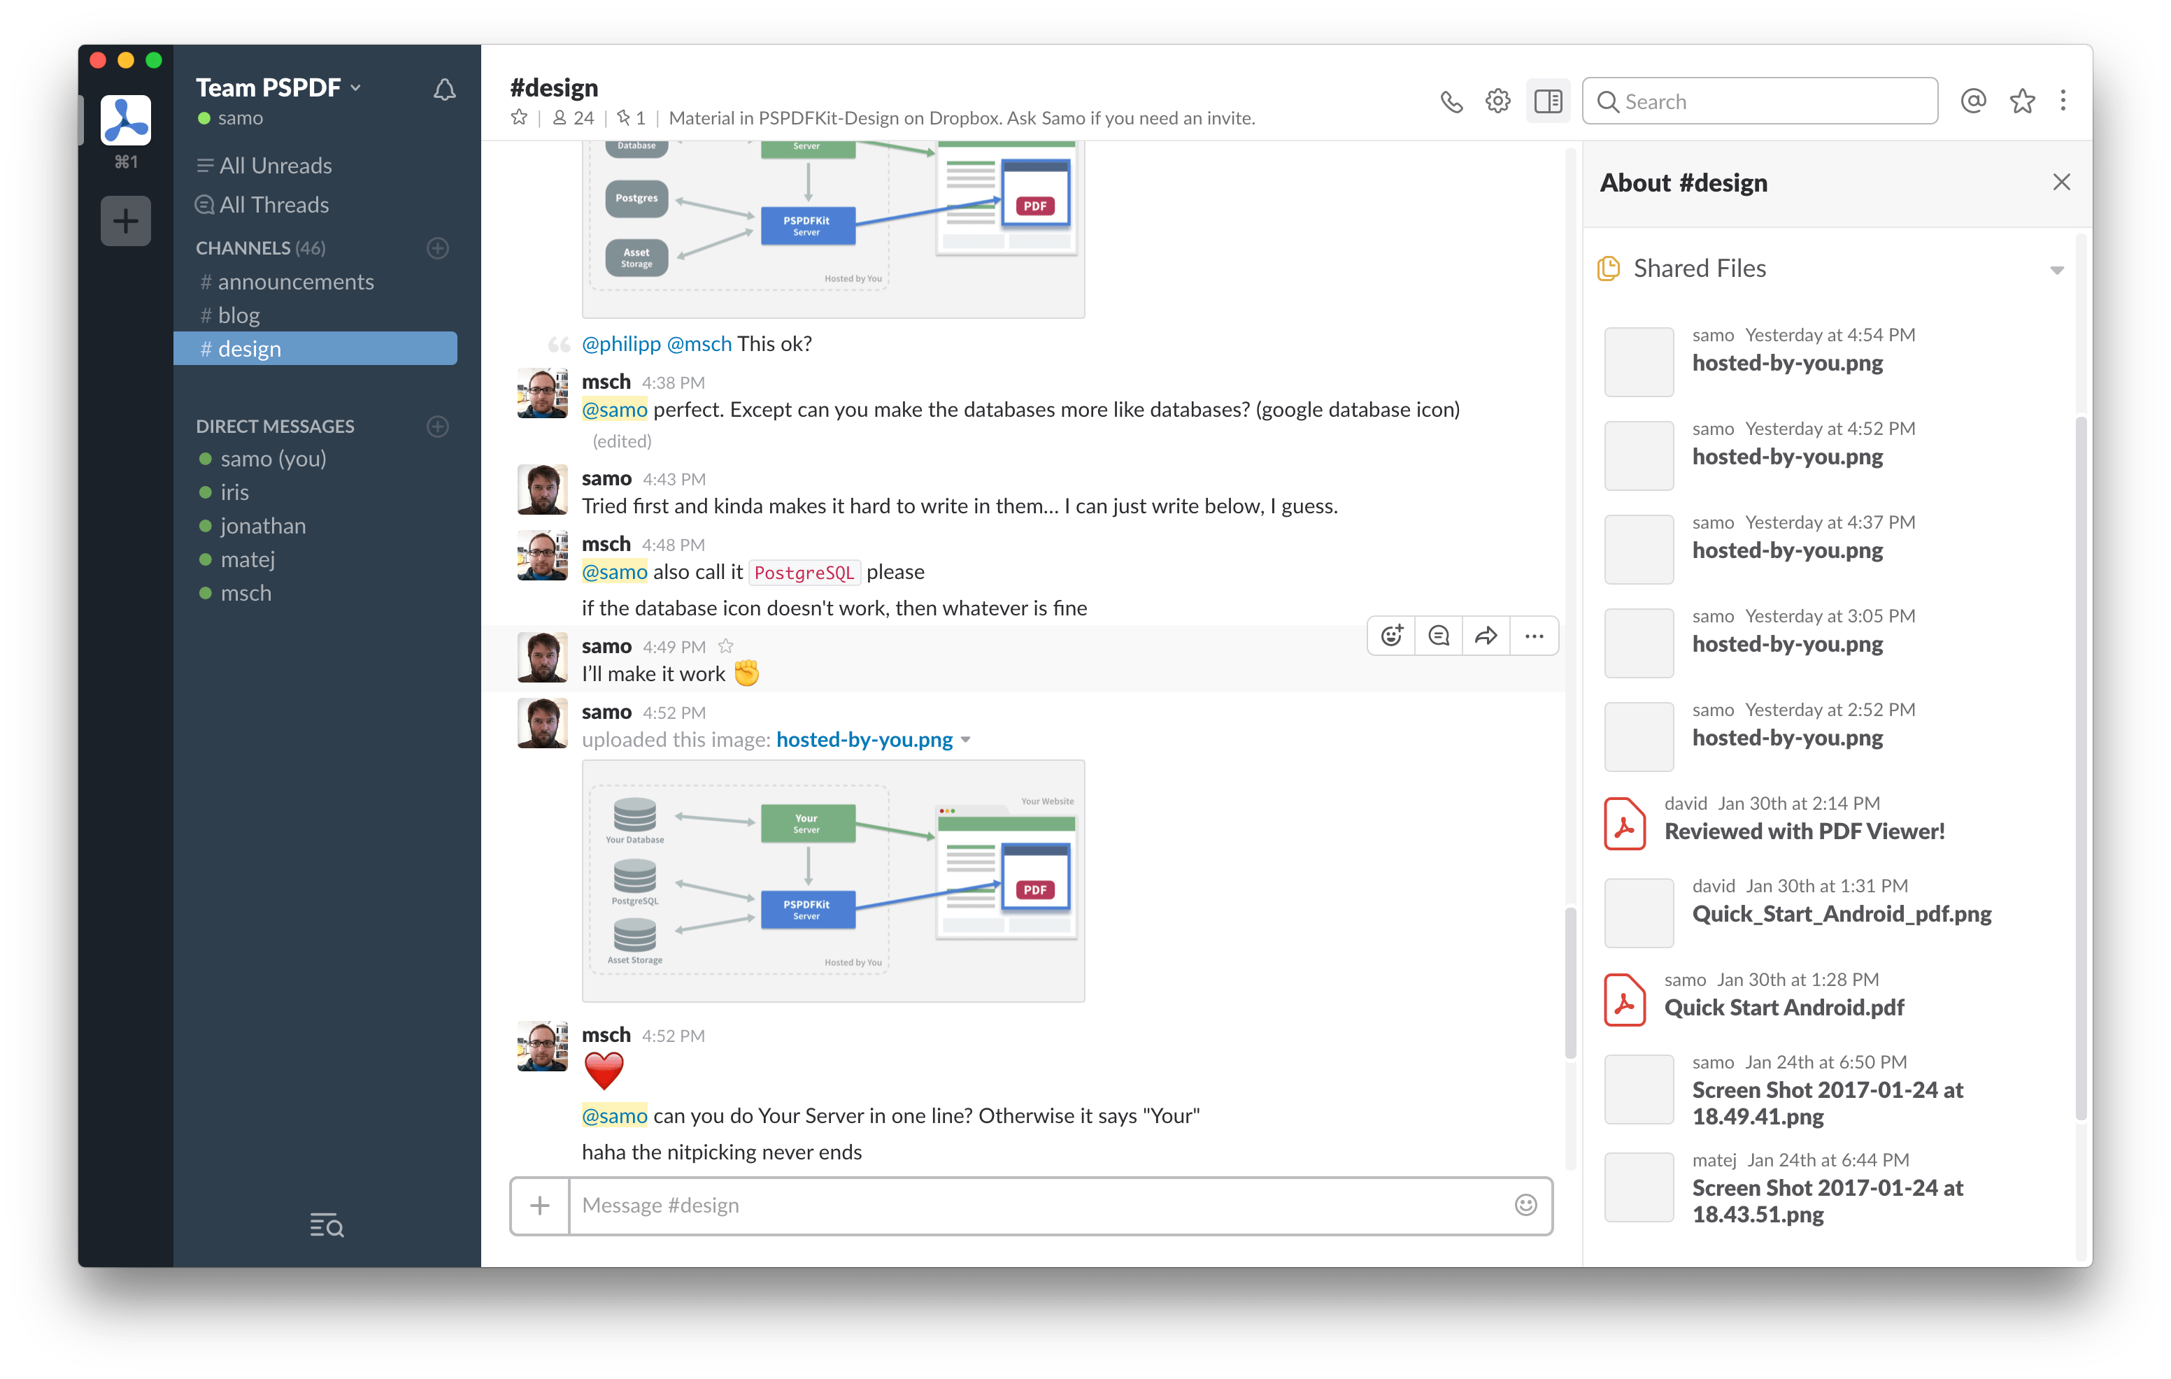Add a reaction to samo's 4:49 message
This screenshot has height=1379, width=2171.
(x=1390, y=636)
